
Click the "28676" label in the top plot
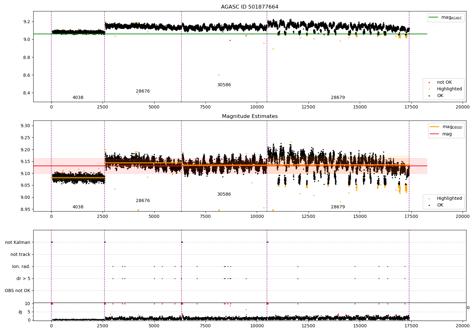point(143,91)
